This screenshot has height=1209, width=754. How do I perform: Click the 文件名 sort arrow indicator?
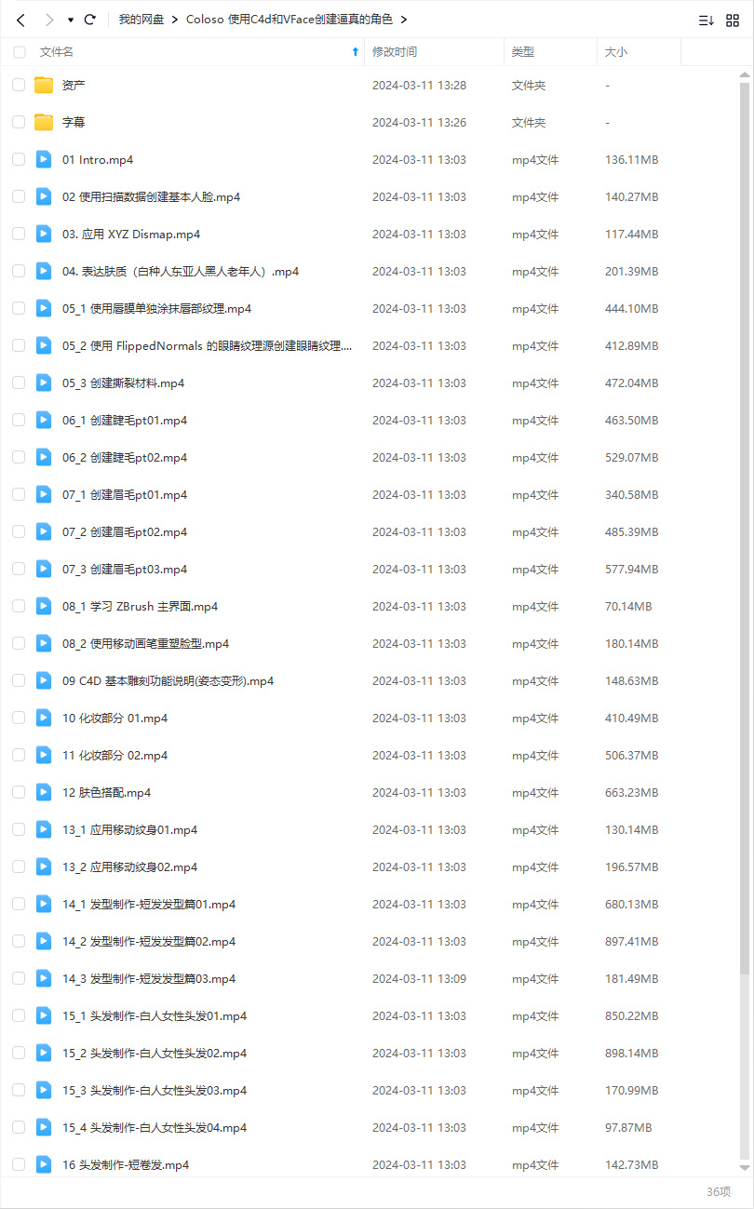click(355, 53)
